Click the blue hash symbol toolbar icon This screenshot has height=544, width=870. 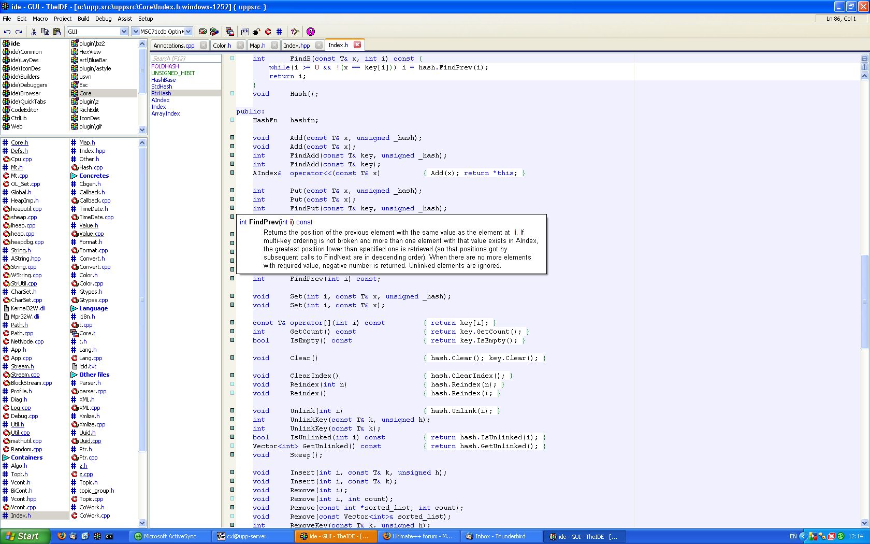tap(279, 32)
